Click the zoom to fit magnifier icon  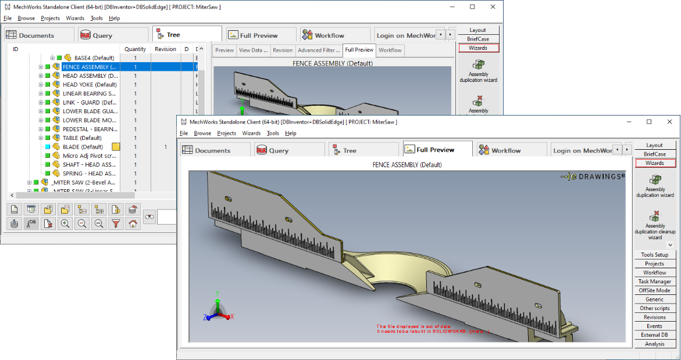pos(99,224)
